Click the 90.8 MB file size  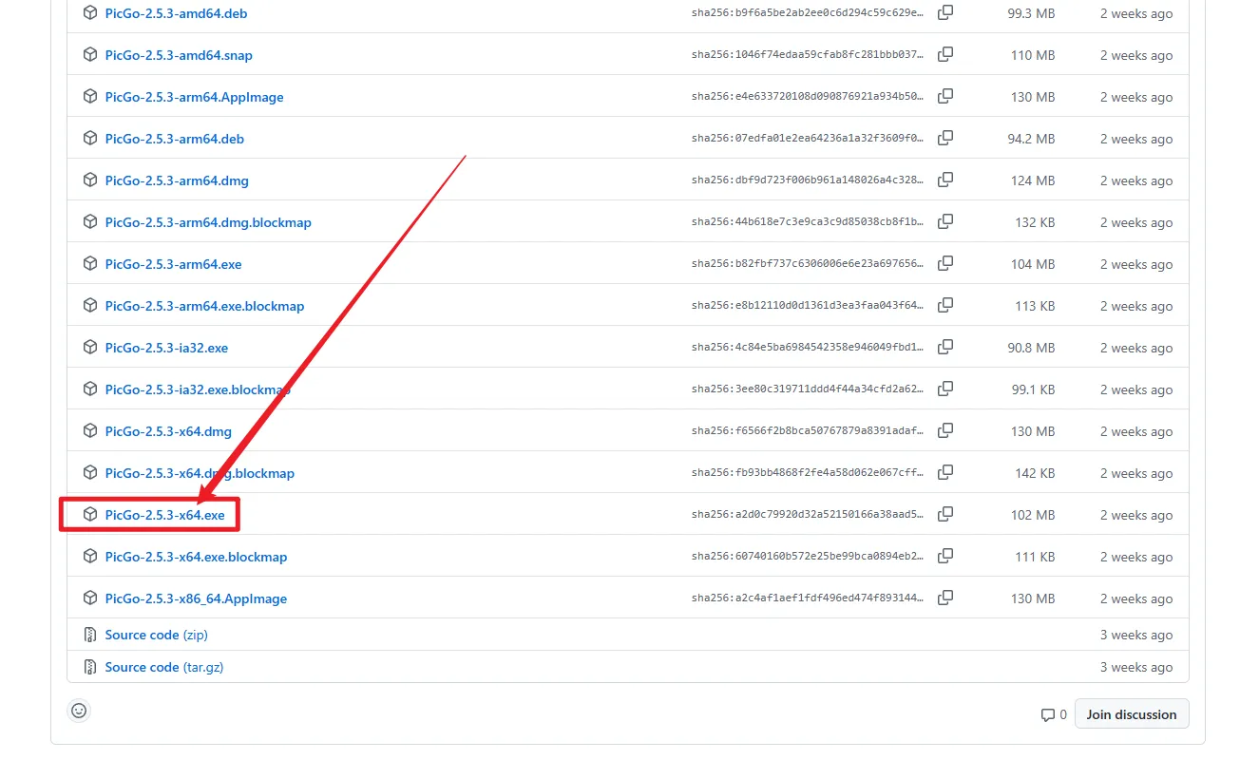click(1031, 348)
